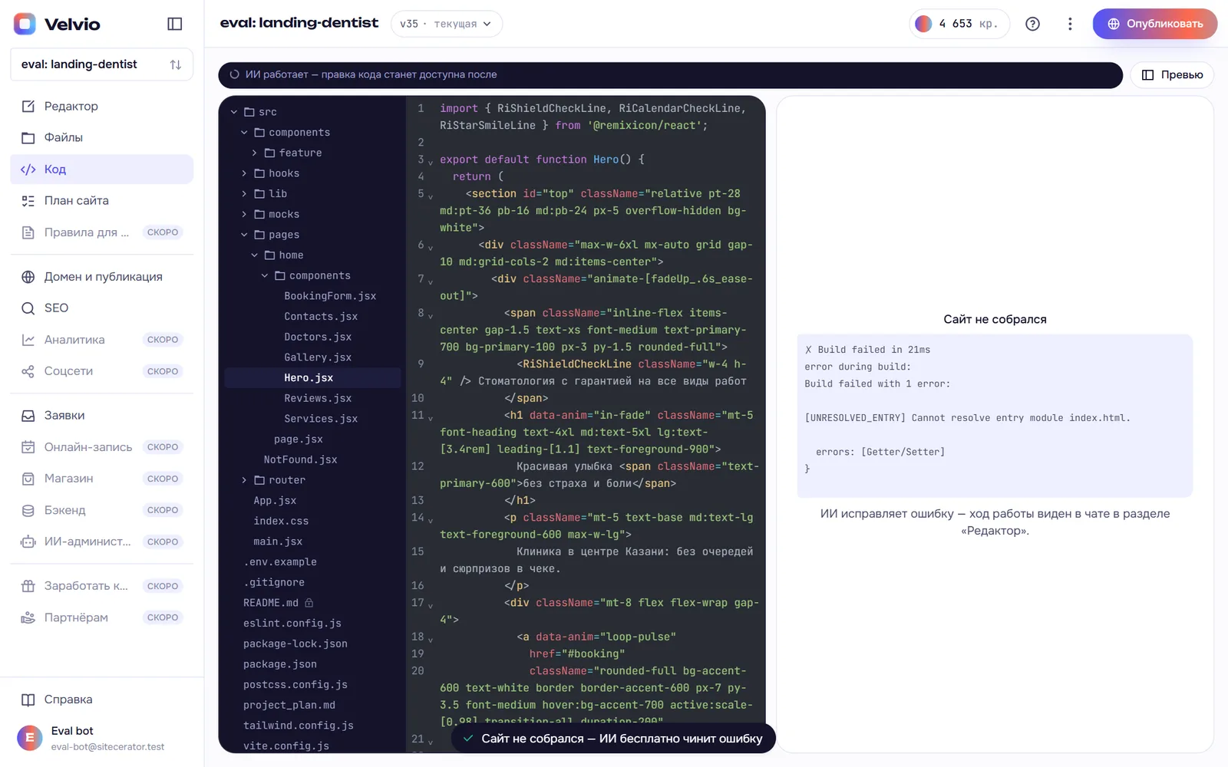This screenshot has width=1228, height=767.
Task: Expand the mocks folder
Action: [244, 214]
